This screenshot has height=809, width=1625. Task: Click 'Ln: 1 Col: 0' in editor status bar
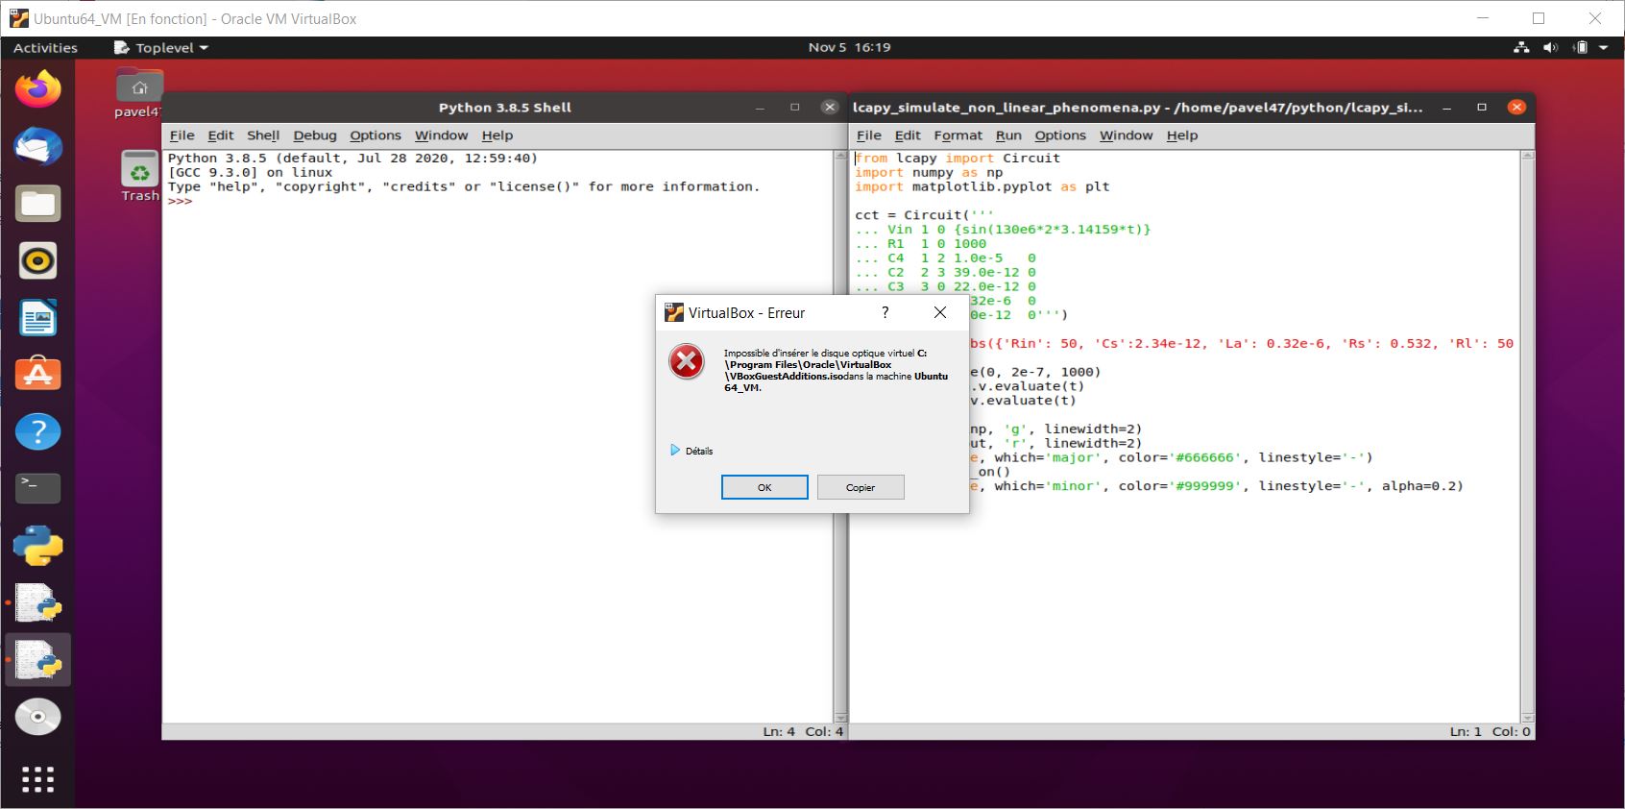pos(1490,731)
